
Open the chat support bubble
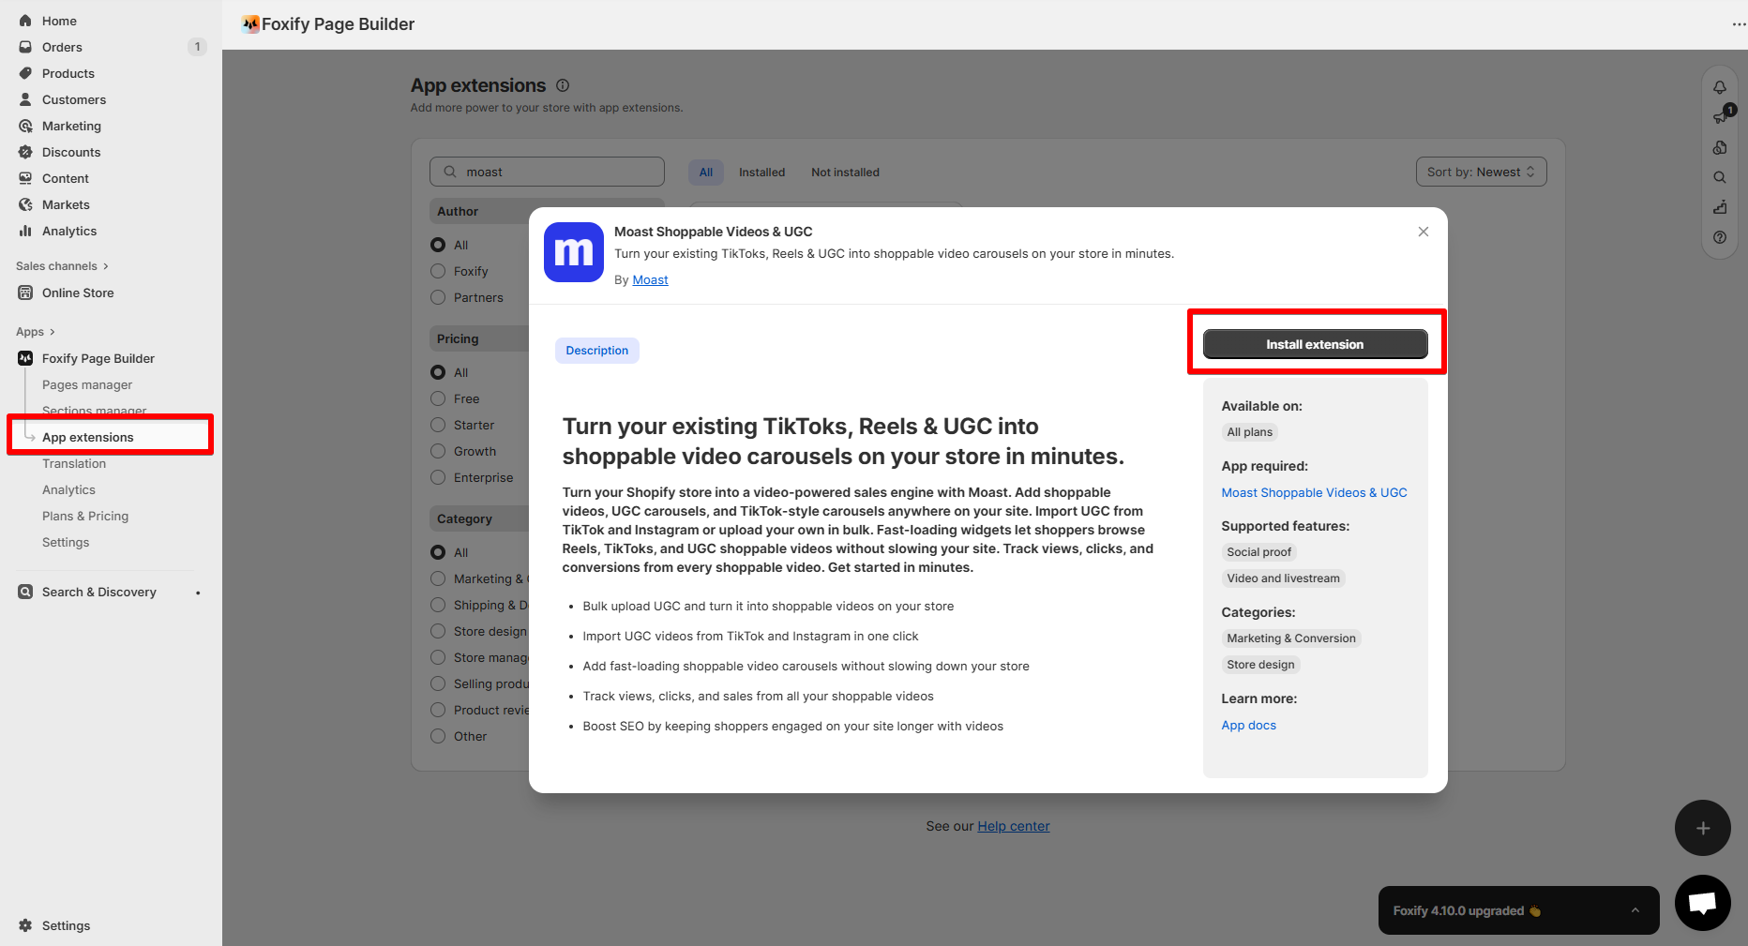click(1702, 903)
